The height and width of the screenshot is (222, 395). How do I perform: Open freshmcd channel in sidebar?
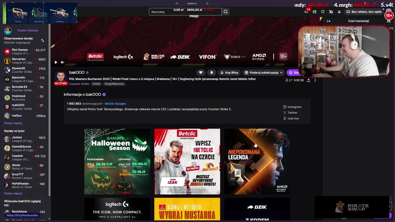[x=25, y=98]
